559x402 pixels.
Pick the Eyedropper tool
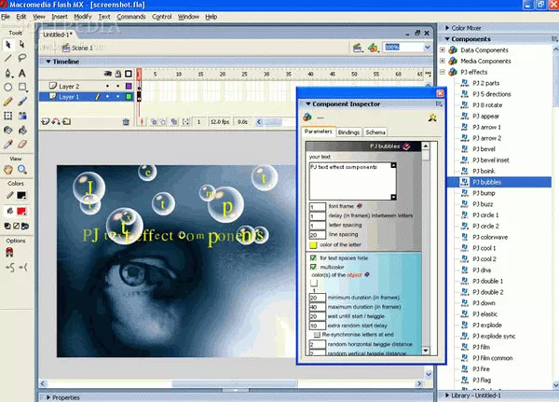(8, 145)
